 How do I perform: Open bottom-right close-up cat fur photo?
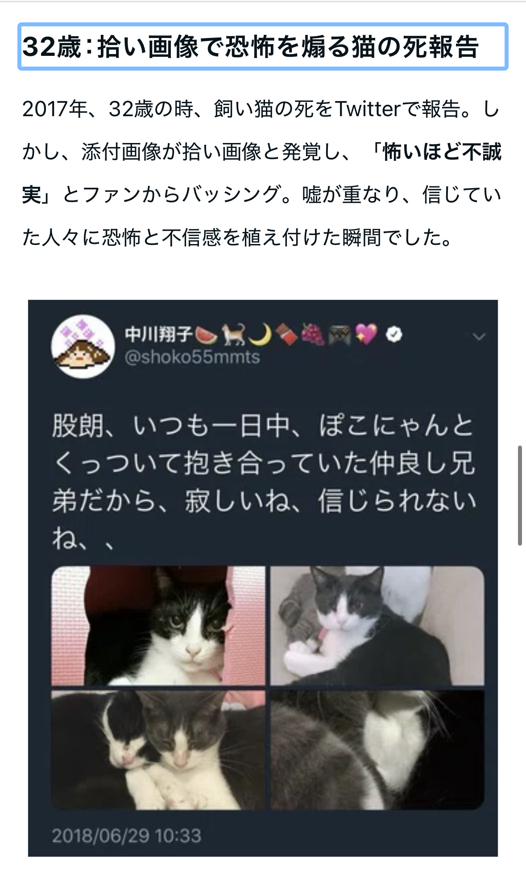point(377,750)
